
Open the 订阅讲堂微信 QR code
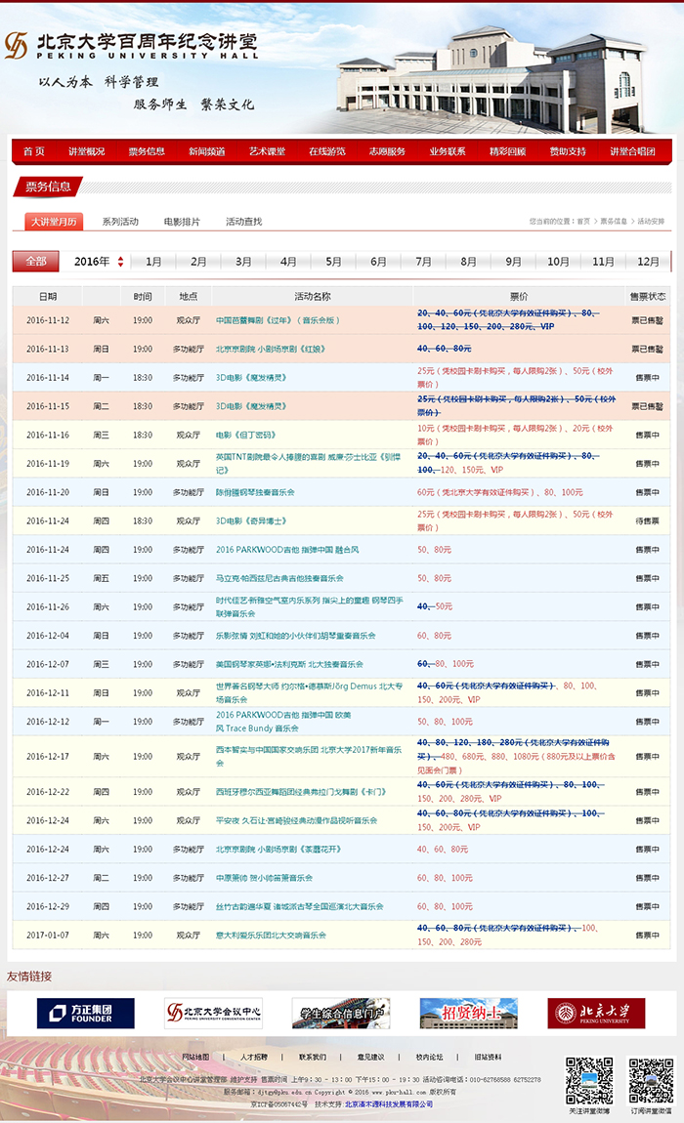pyautogui.click(x=651, y=1081)
